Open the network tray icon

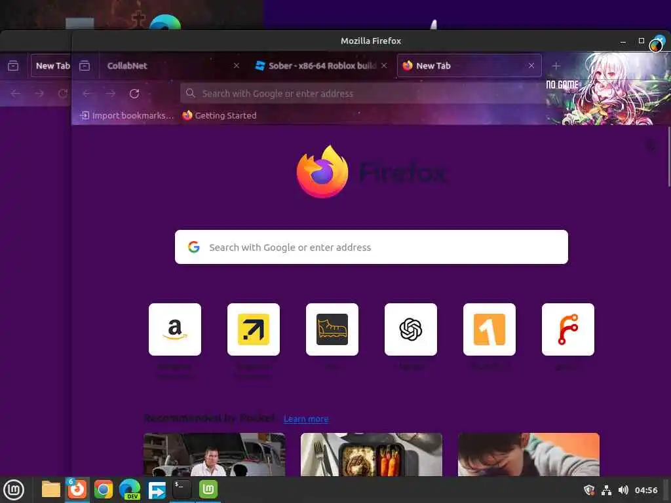pos(606,490)
